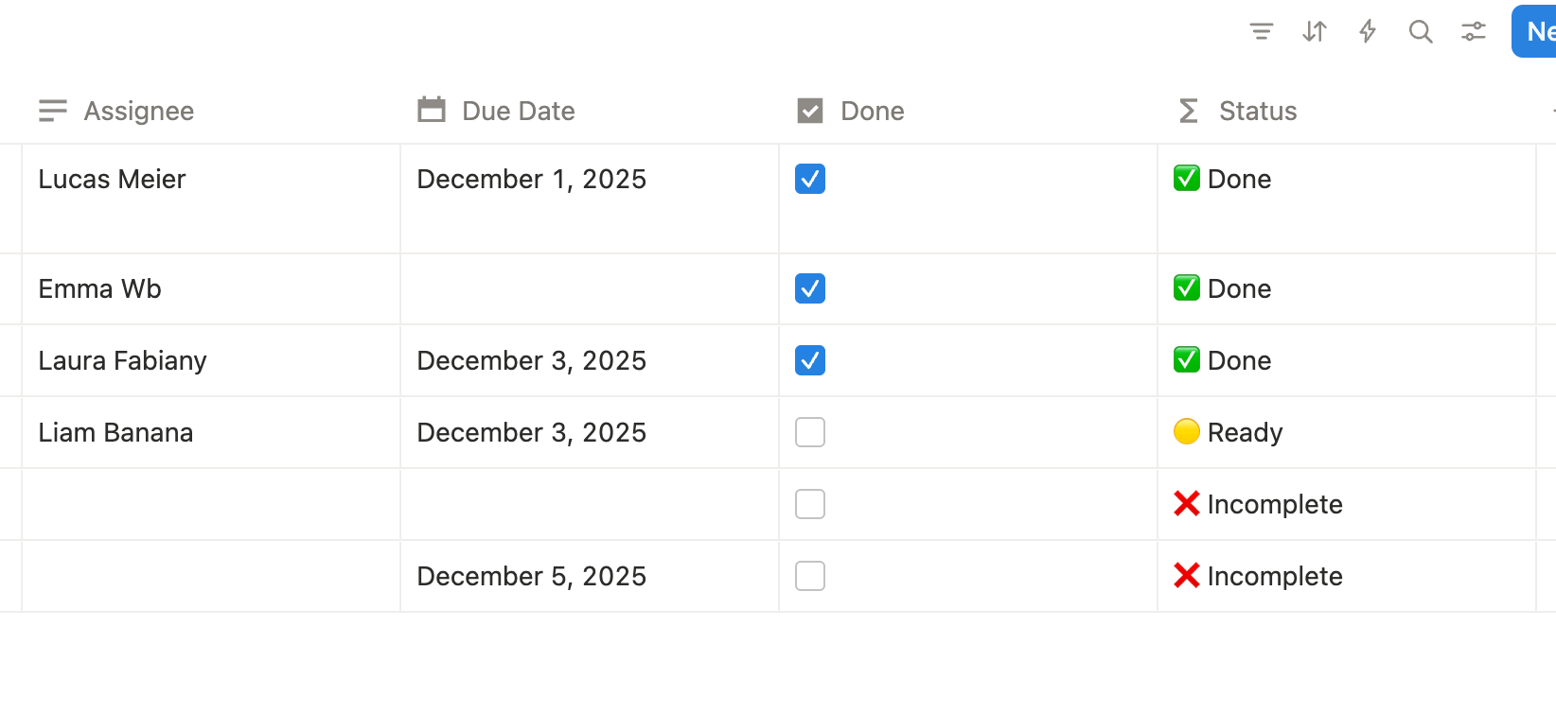Open the Assignee column header menu
The height and width of the screenshot is (713, 1556).
coord(138,111)
